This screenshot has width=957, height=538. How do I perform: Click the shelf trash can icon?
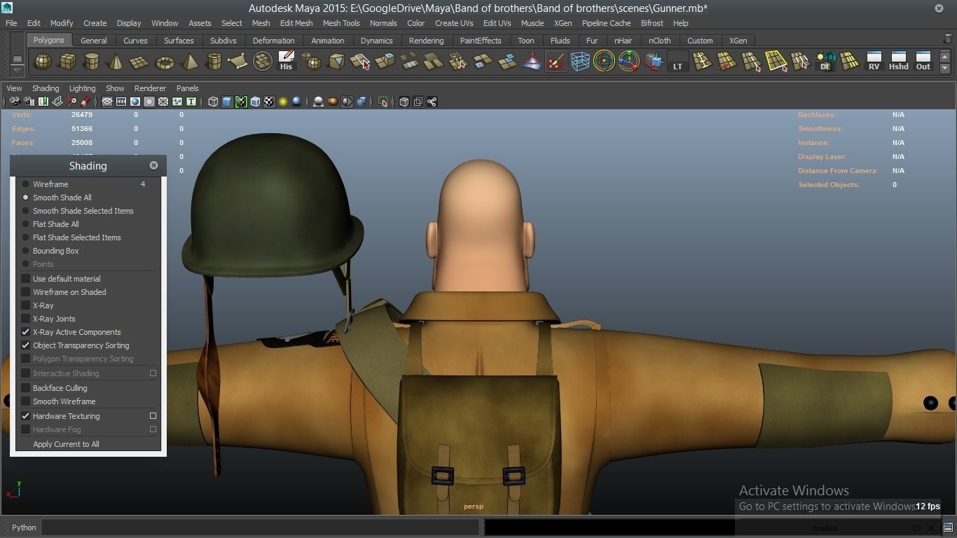tap(948, 39)
